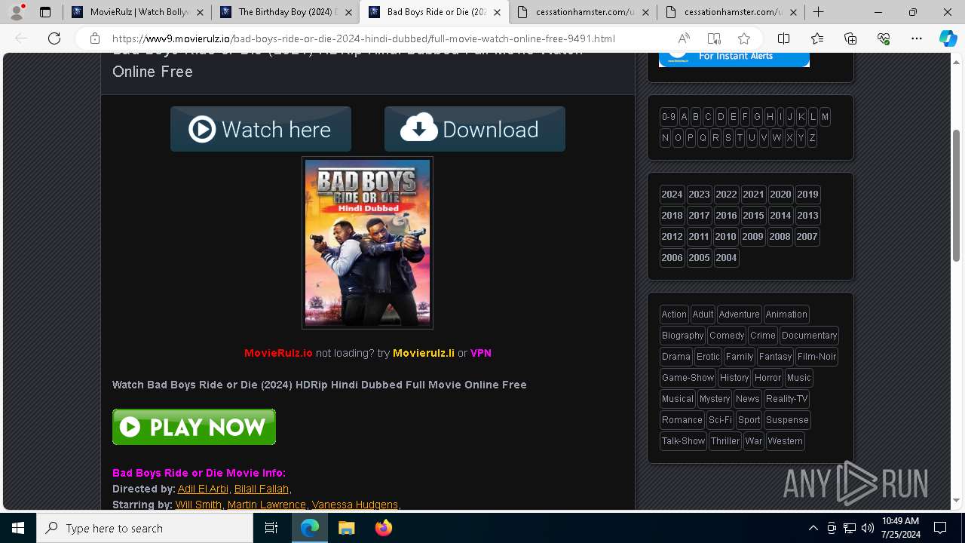
Task: Open the Edge profile icon
Action: coord(17,12)
